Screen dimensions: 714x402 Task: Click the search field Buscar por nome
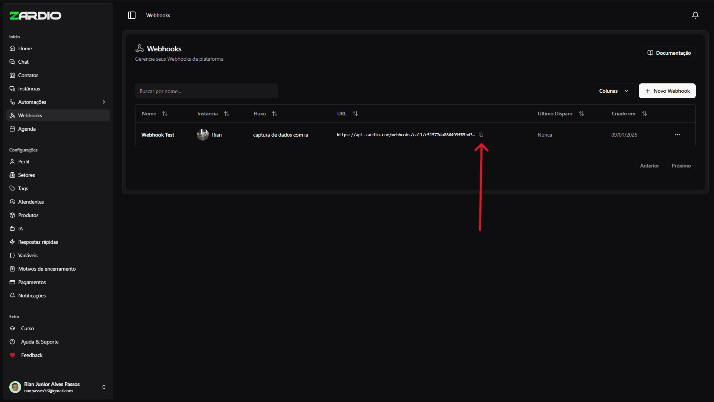coord(207,91)
